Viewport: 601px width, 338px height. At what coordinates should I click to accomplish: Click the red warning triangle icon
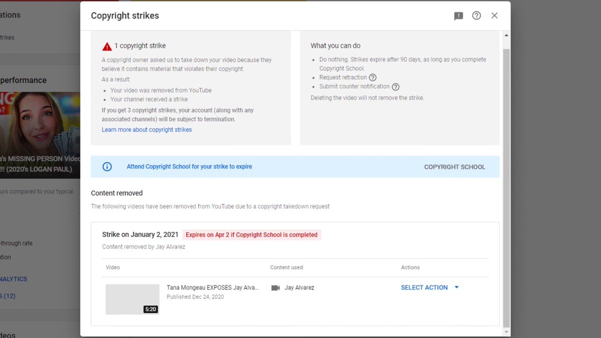107,47
